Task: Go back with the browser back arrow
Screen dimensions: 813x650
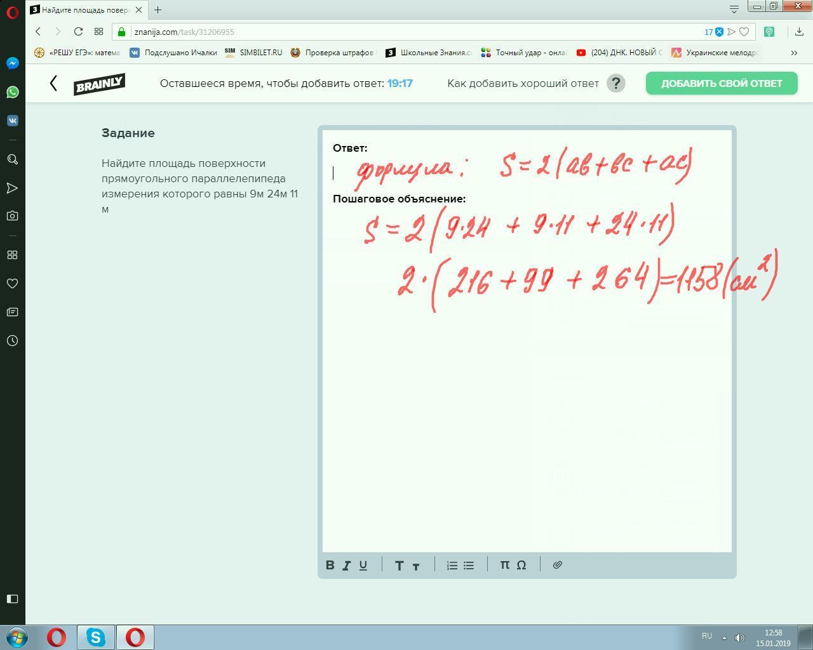Action: pos(38,32)
